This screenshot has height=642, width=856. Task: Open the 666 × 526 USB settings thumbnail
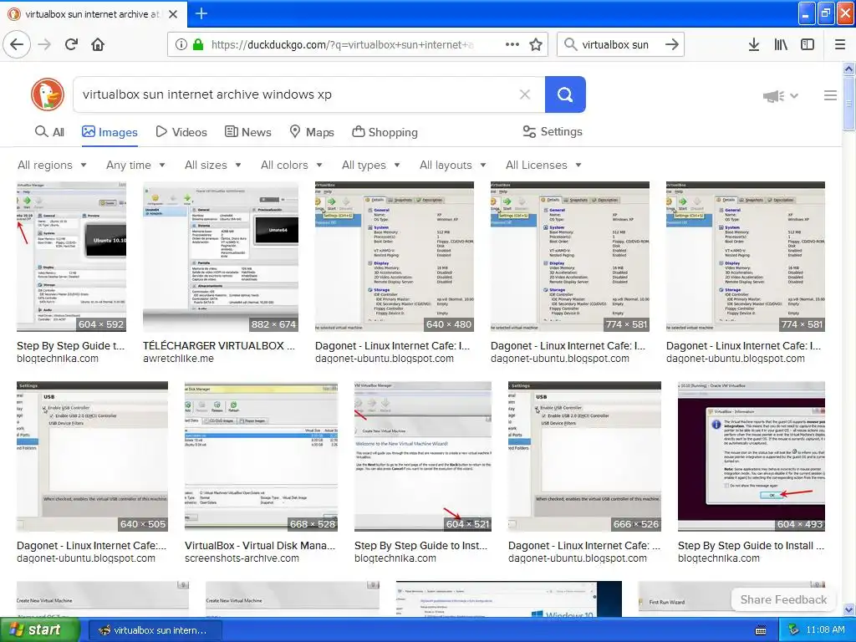click(x=584, y=456)
